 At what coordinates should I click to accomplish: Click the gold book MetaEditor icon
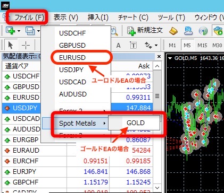(173, 31)
